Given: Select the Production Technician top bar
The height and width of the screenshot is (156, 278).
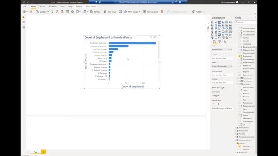Looking at the screenshot, I should 132,43.
